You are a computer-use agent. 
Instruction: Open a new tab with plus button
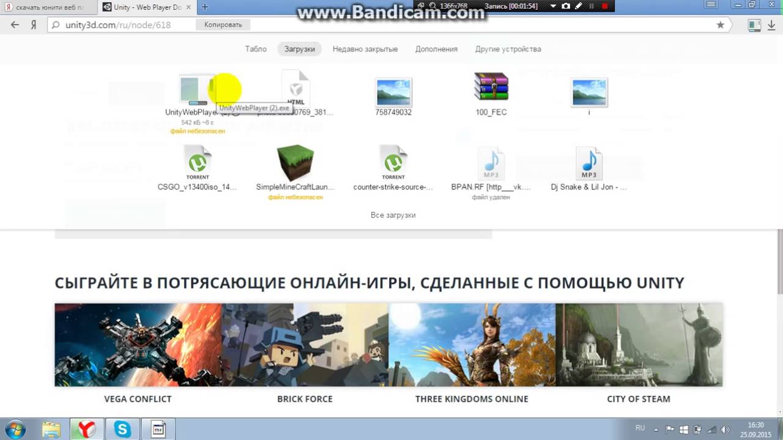pos(204,7)
